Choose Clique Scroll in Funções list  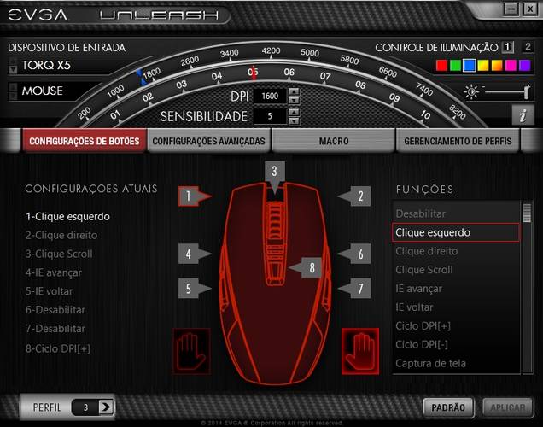click(456, 270)
